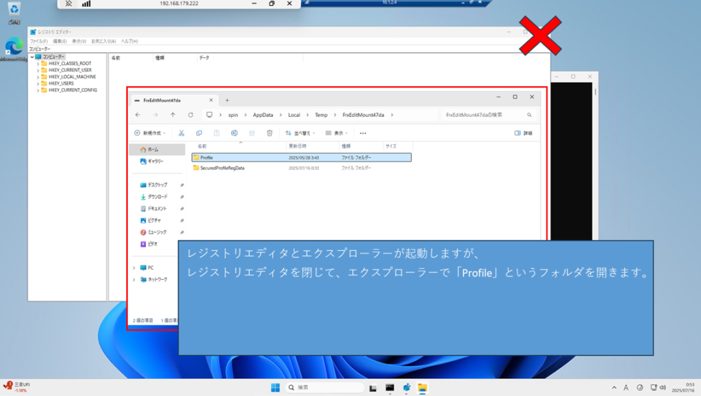
Task: Open Edit menu in Registry Editor
Action: tap(60, 41)
